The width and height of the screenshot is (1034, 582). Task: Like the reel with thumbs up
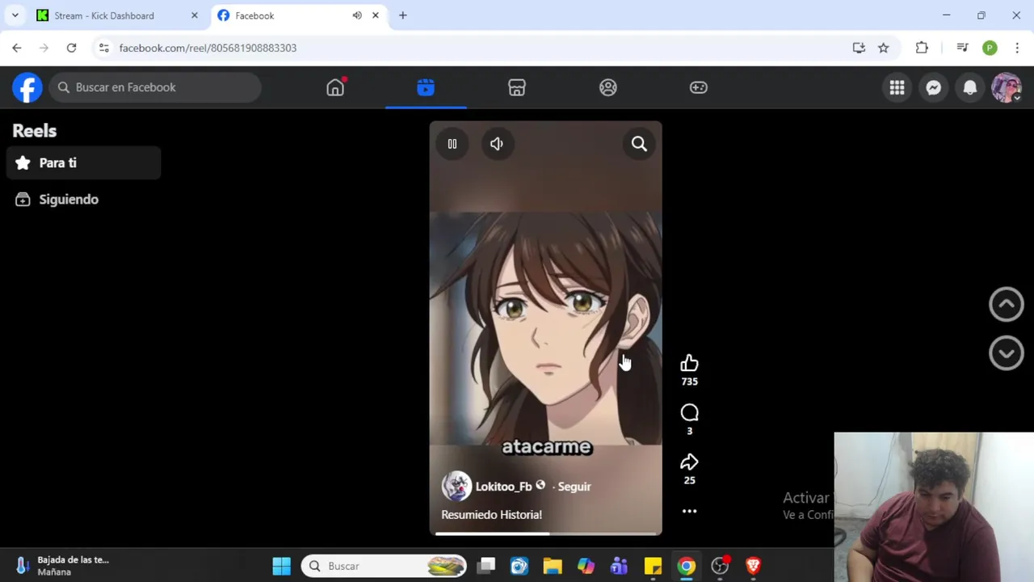[x=689, y=364]
